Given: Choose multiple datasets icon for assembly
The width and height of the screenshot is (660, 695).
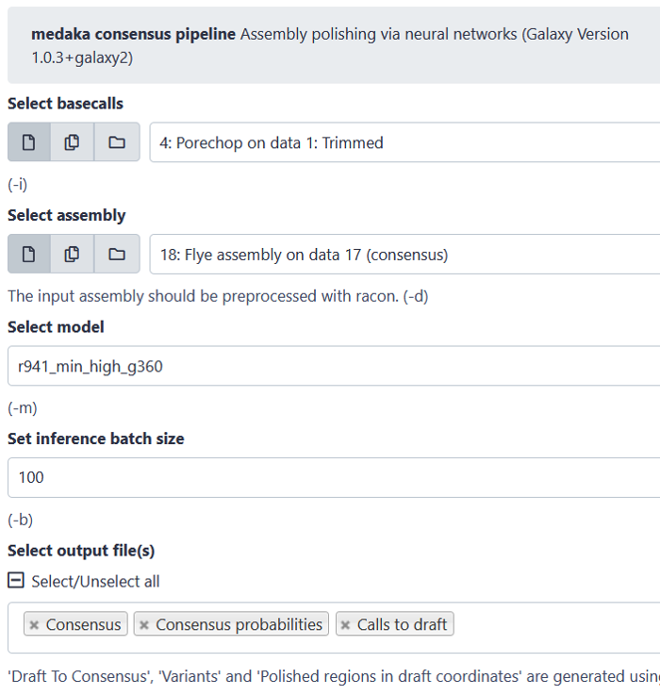Looking at the screenshot, I should coord(73,254).
